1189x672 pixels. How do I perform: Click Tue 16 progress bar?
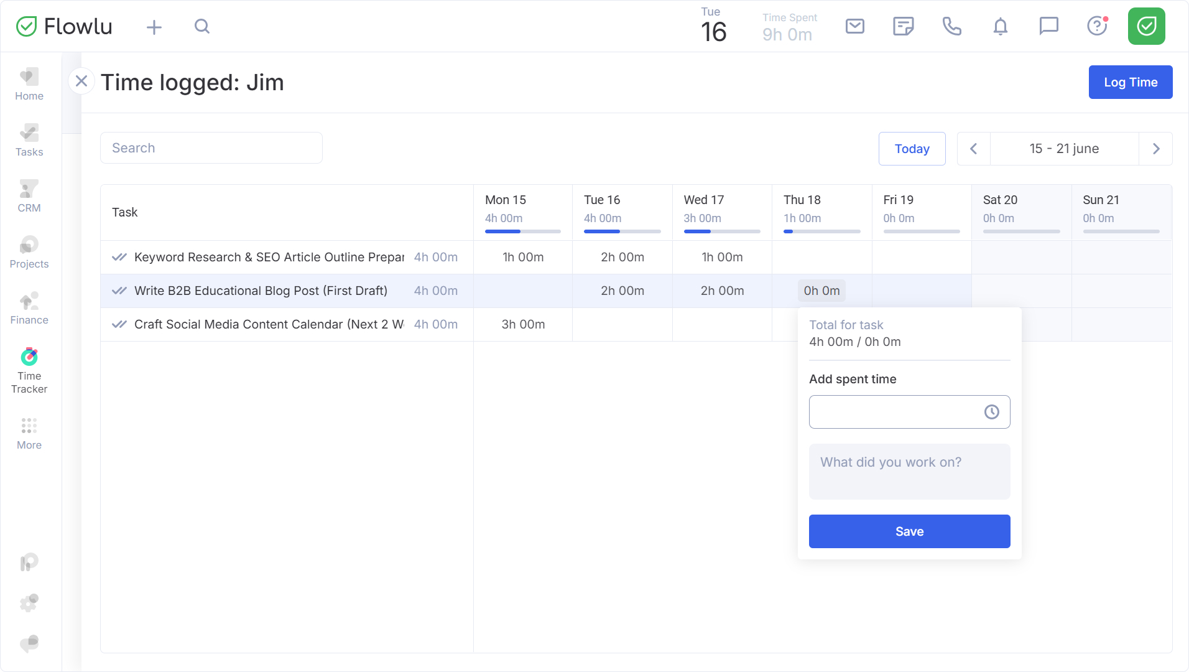pos(622,231)
